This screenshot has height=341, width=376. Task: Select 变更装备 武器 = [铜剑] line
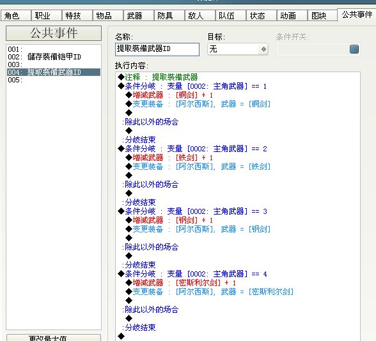(198, 104)
